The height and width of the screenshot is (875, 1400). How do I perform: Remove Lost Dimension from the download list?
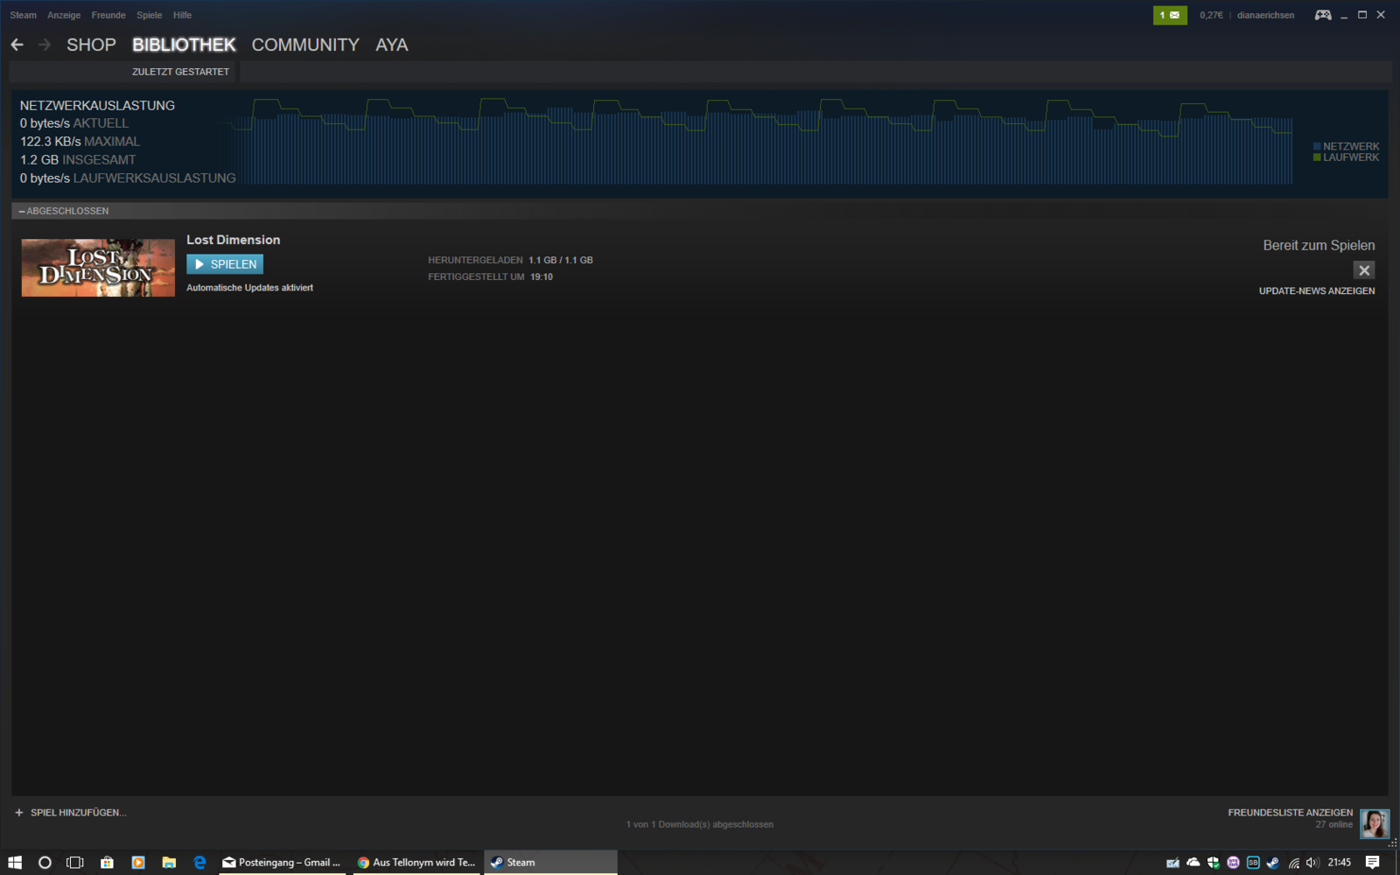tap(1364, 270)
